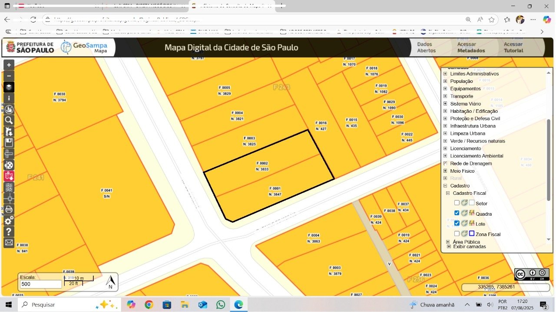Open the Acessar Tutorial menu
This screenshot has height=312, width=556.
tap(513, 47)
